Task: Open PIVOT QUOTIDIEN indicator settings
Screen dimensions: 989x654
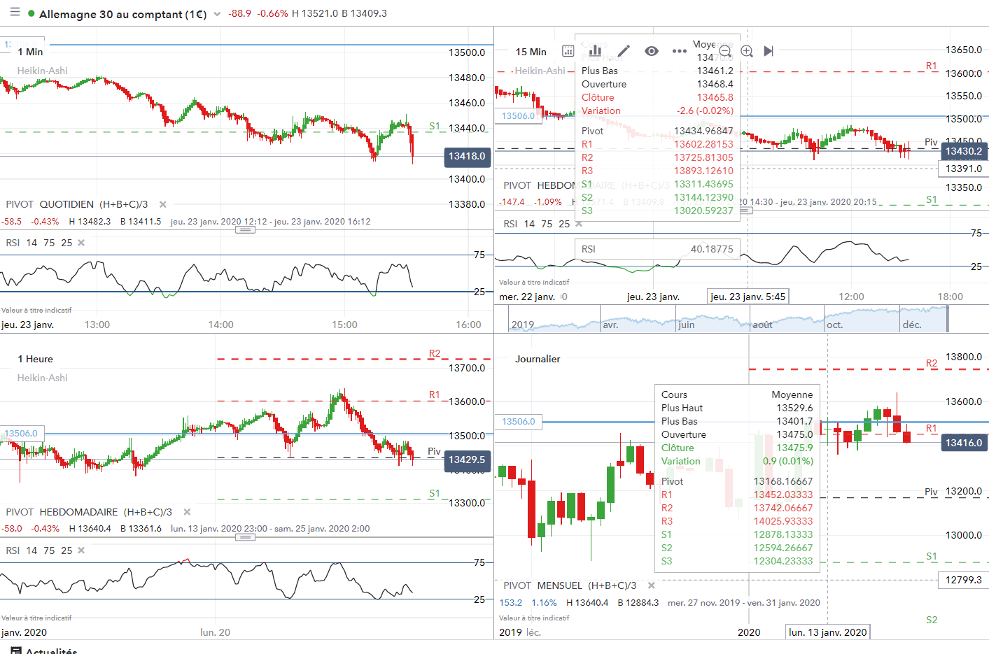Action: pyautogui.click(x=77, y=204)
